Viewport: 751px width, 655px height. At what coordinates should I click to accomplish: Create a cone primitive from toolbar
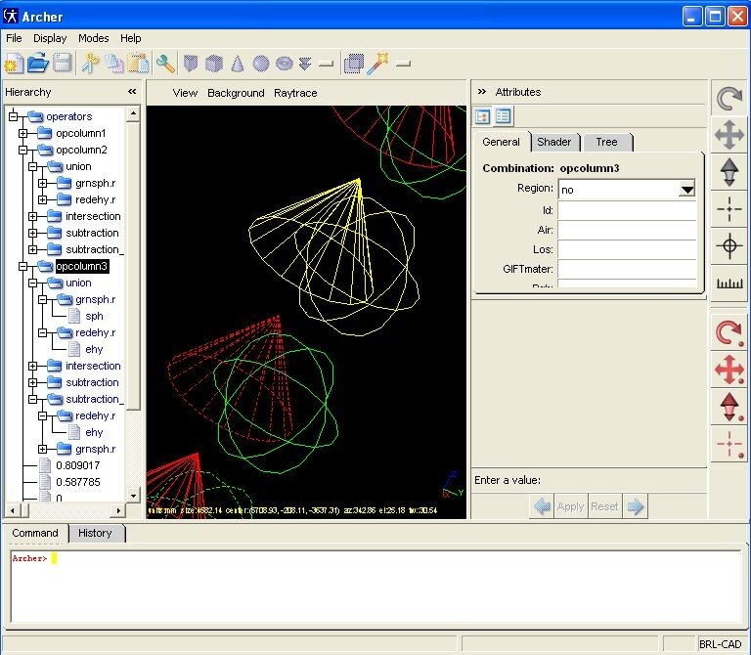coord(238,64)
